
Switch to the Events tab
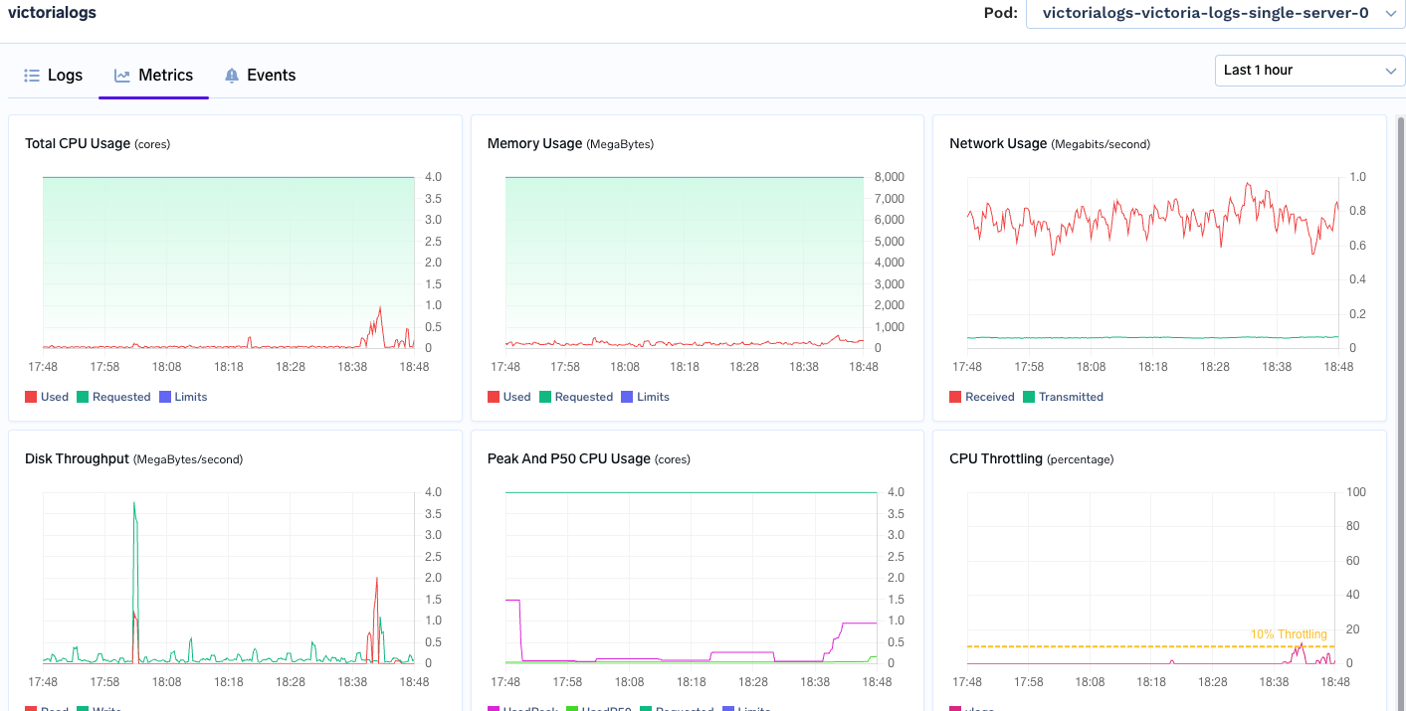coord(272,75)
